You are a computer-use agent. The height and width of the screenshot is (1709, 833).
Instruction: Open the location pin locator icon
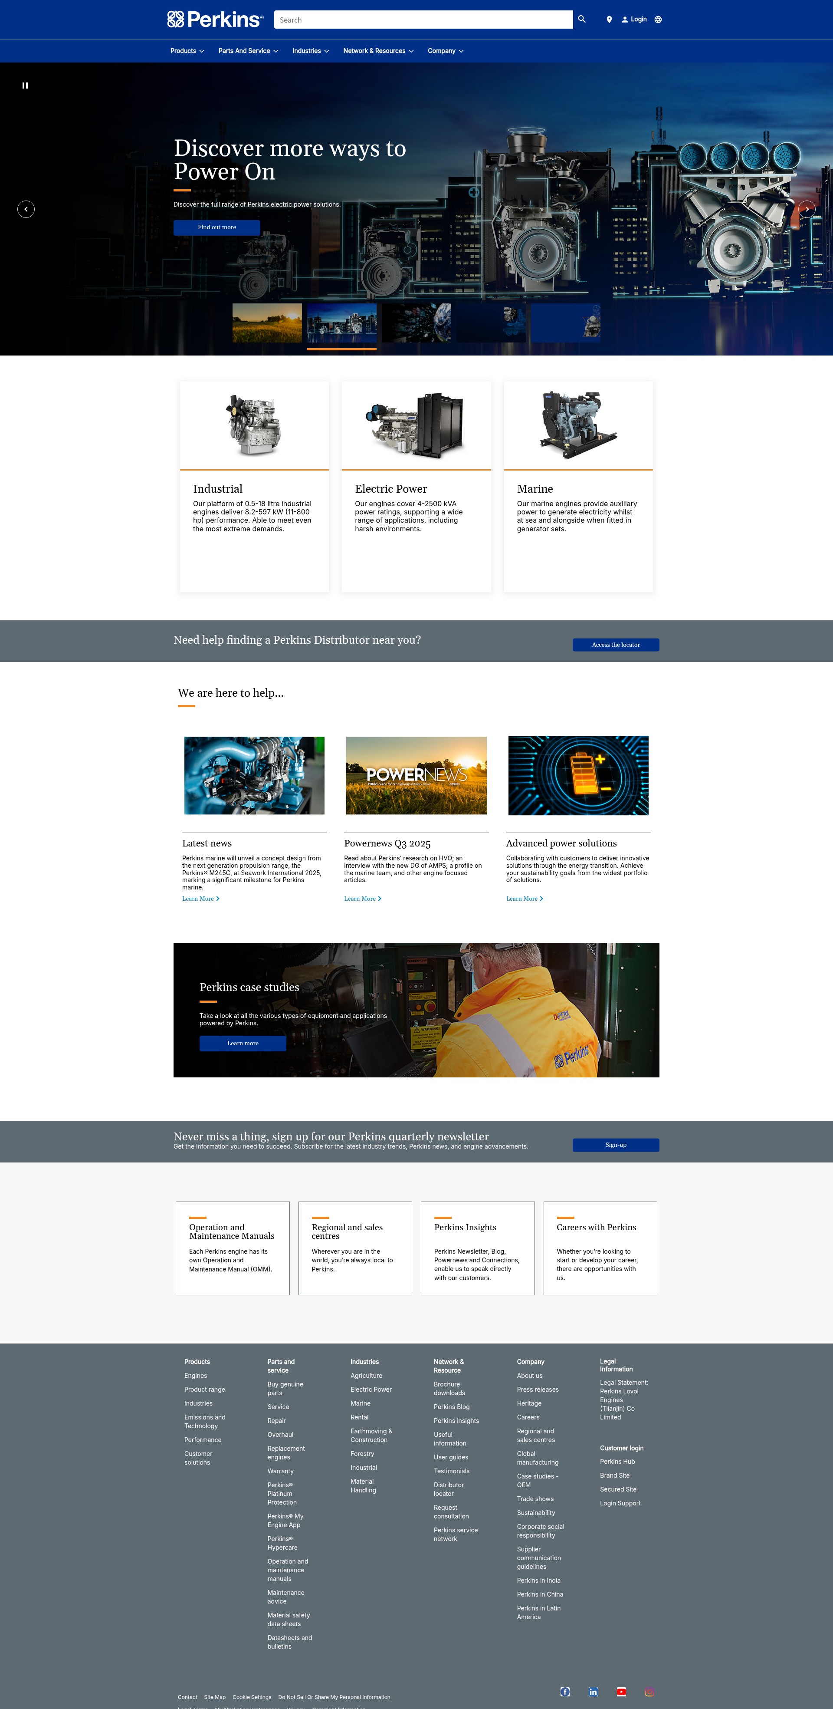[x=609, y=20]
